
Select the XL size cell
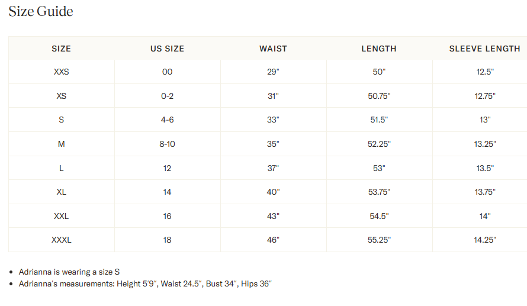[61, 192]
